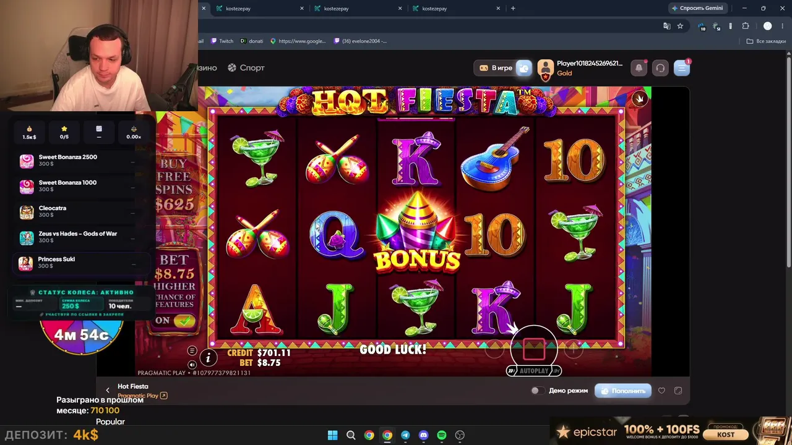
Task: Mute the slot sound speaker icon
Action: click(192, 365)
